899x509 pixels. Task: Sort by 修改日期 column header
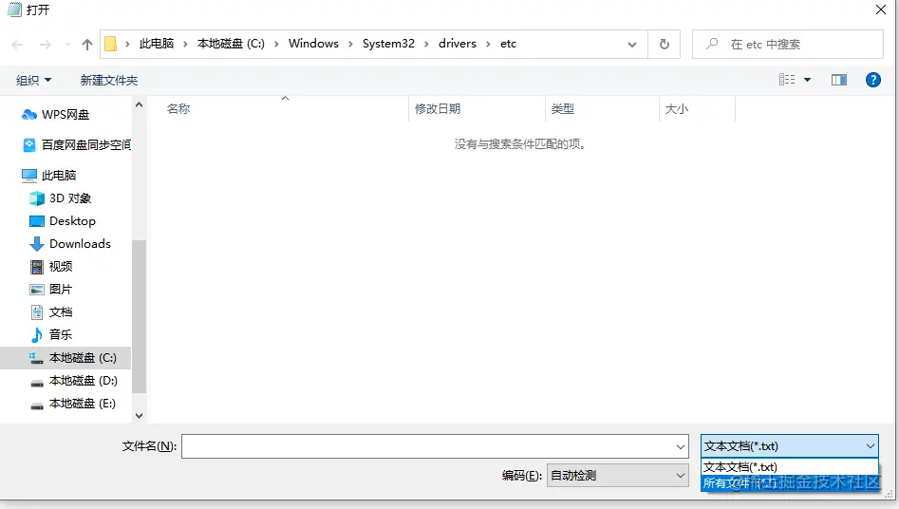[x=438, y=108]
